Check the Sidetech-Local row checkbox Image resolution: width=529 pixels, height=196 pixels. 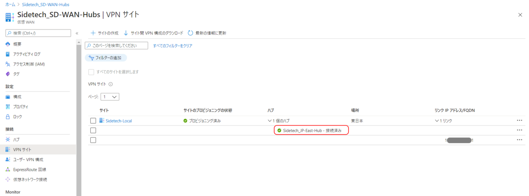coord(93,121)
